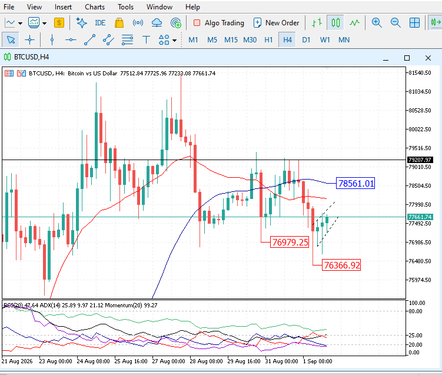
Task: Zoom out the chart
Action: (x=396, y=23)
